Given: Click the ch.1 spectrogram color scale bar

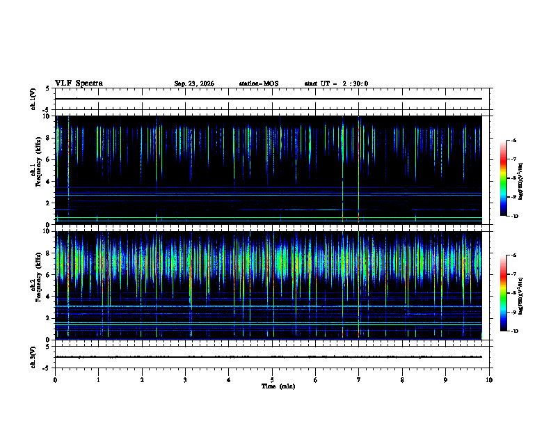Looking at the screenshot, I should coord(503,178).
